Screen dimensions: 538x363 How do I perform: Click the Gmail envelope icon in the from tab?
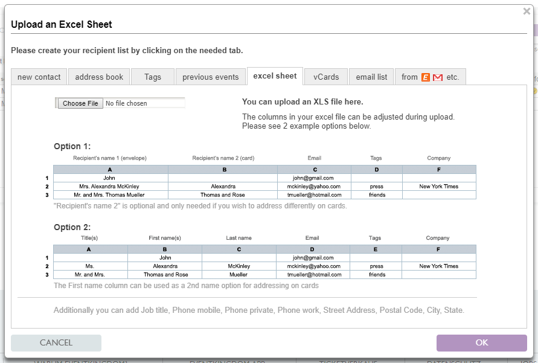coord(438,77)
